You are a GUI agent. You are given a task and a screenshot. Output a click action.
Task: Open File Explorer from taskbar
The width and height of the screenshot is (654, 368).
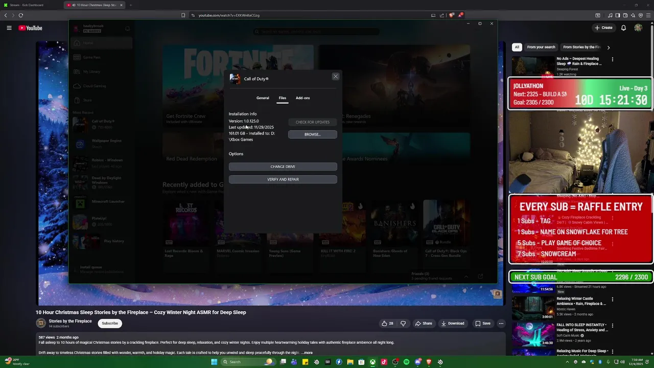click(x=350, y=362)
